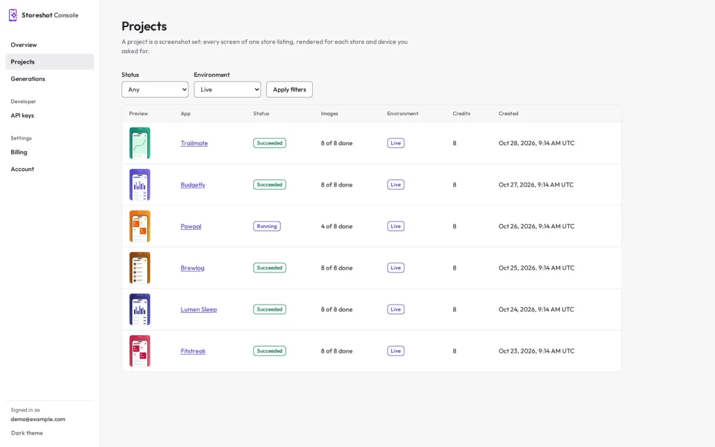Open the Budgetly project link
This screenshot has height=447, width=715.
193,184
